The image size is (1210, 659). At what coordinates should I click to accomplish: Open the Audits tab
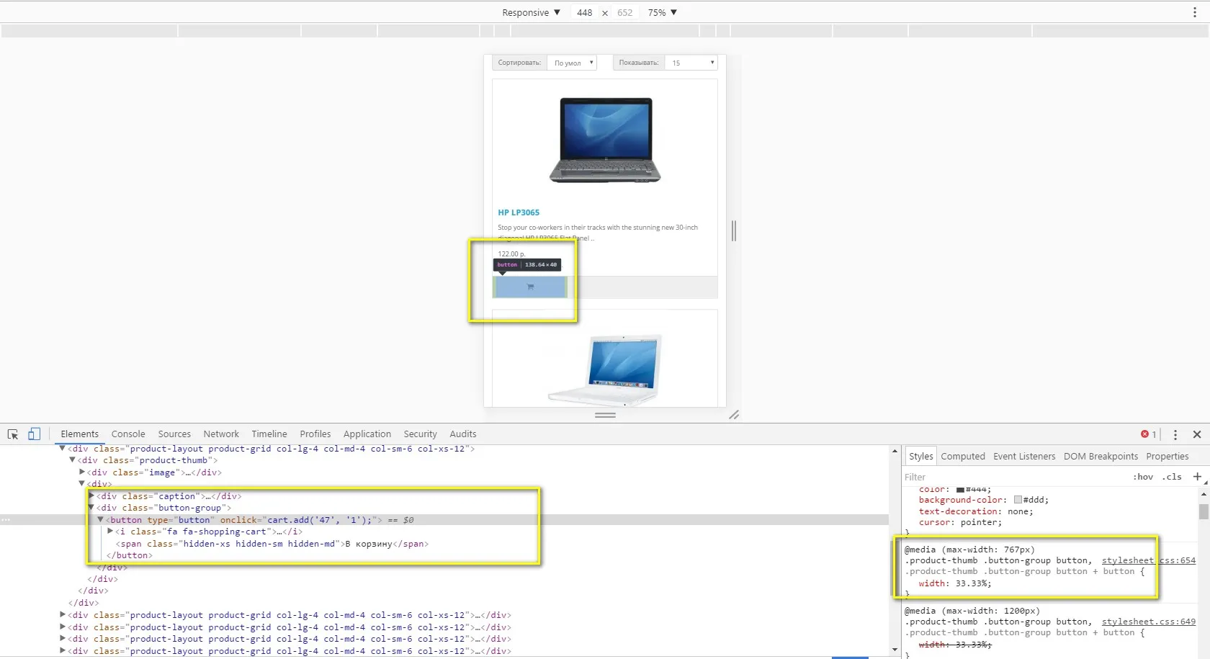(x=463, y=434)
